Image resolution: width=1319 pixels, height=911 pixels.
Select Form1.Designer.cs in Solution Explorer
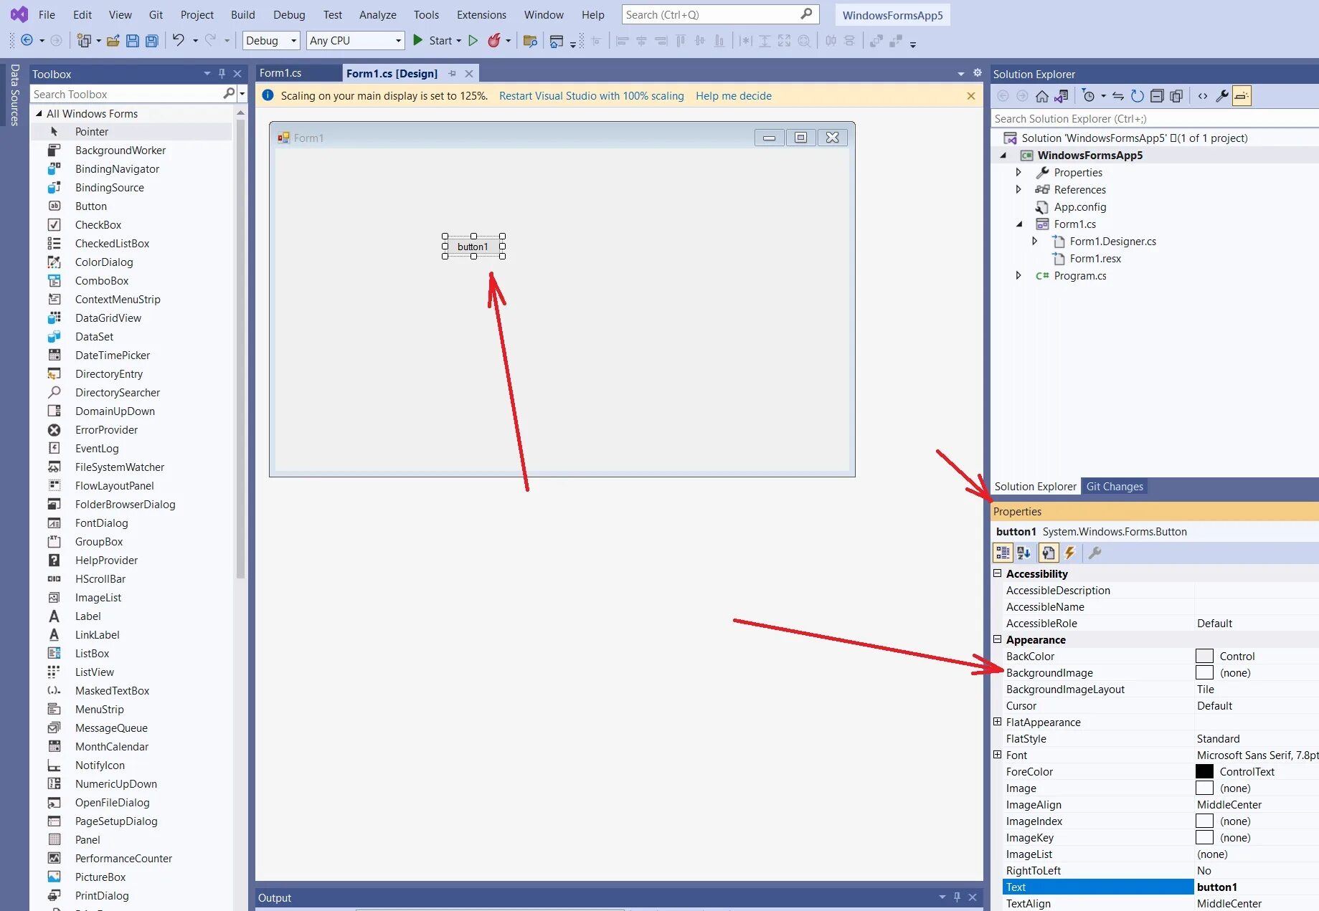click(1113, 242)
